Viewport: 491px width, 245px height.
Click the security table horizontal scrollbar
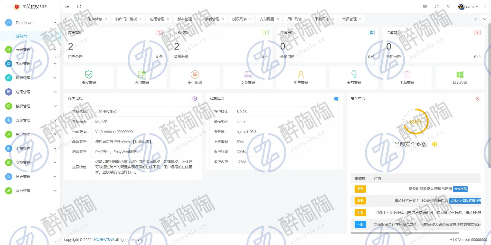click(x=404, y=233)
